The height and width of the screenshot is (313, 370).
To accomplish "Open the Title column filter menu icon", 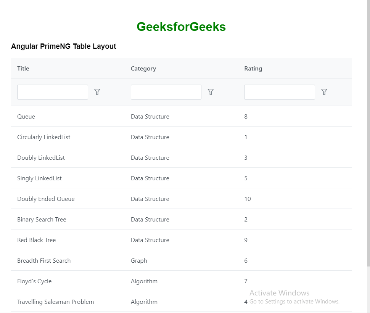I will (97, 92).
